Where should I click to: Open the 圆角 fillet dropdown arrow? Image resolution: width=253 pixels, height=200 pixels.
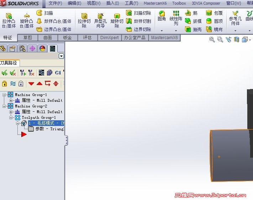coord(162,31)
